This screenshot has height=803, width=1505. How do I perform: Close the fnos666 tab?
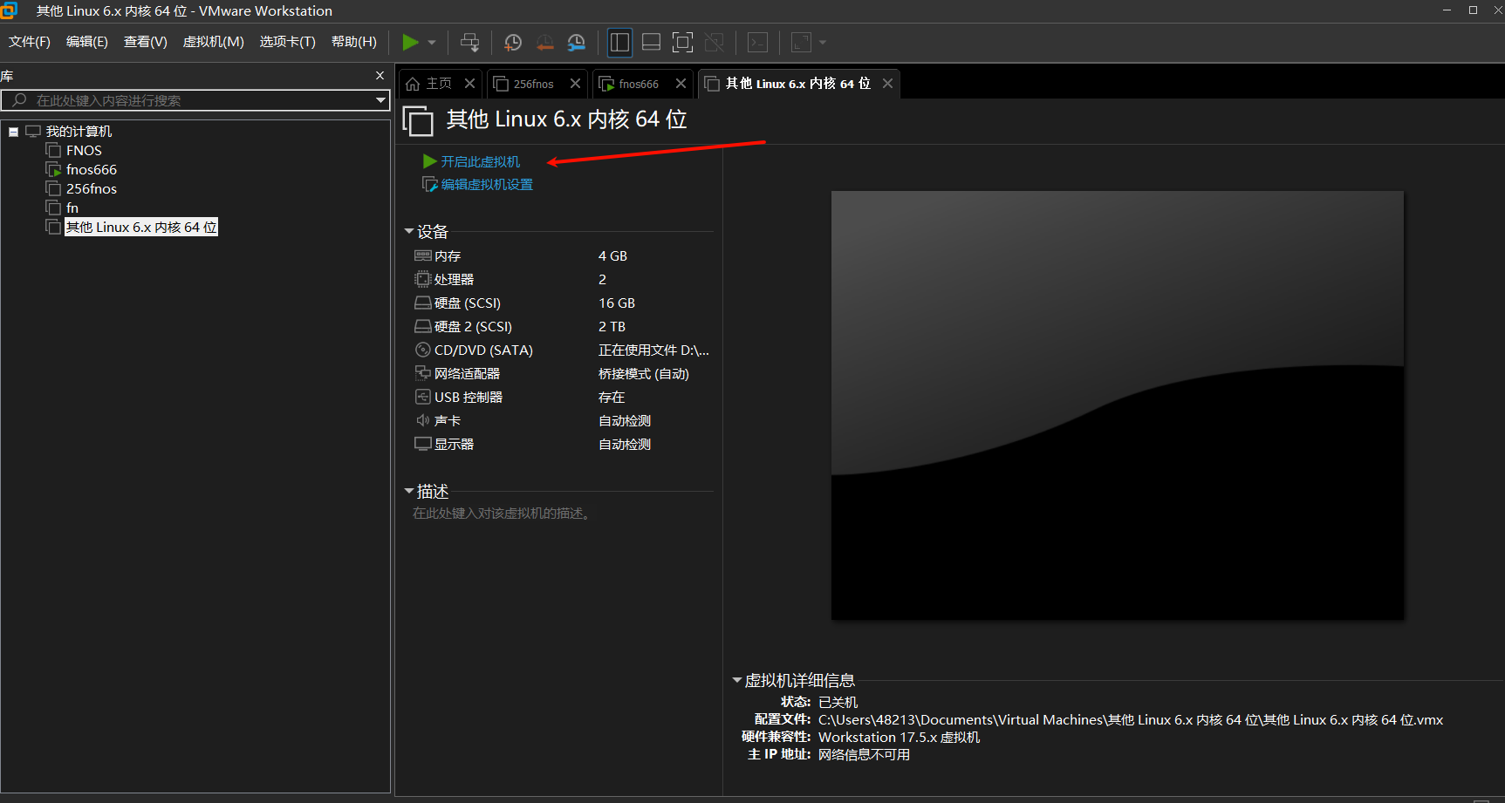click(x=681, y=84)
